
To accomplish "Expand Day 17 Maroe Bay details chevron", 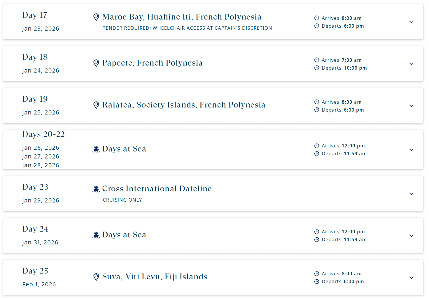I will (412, 22).
